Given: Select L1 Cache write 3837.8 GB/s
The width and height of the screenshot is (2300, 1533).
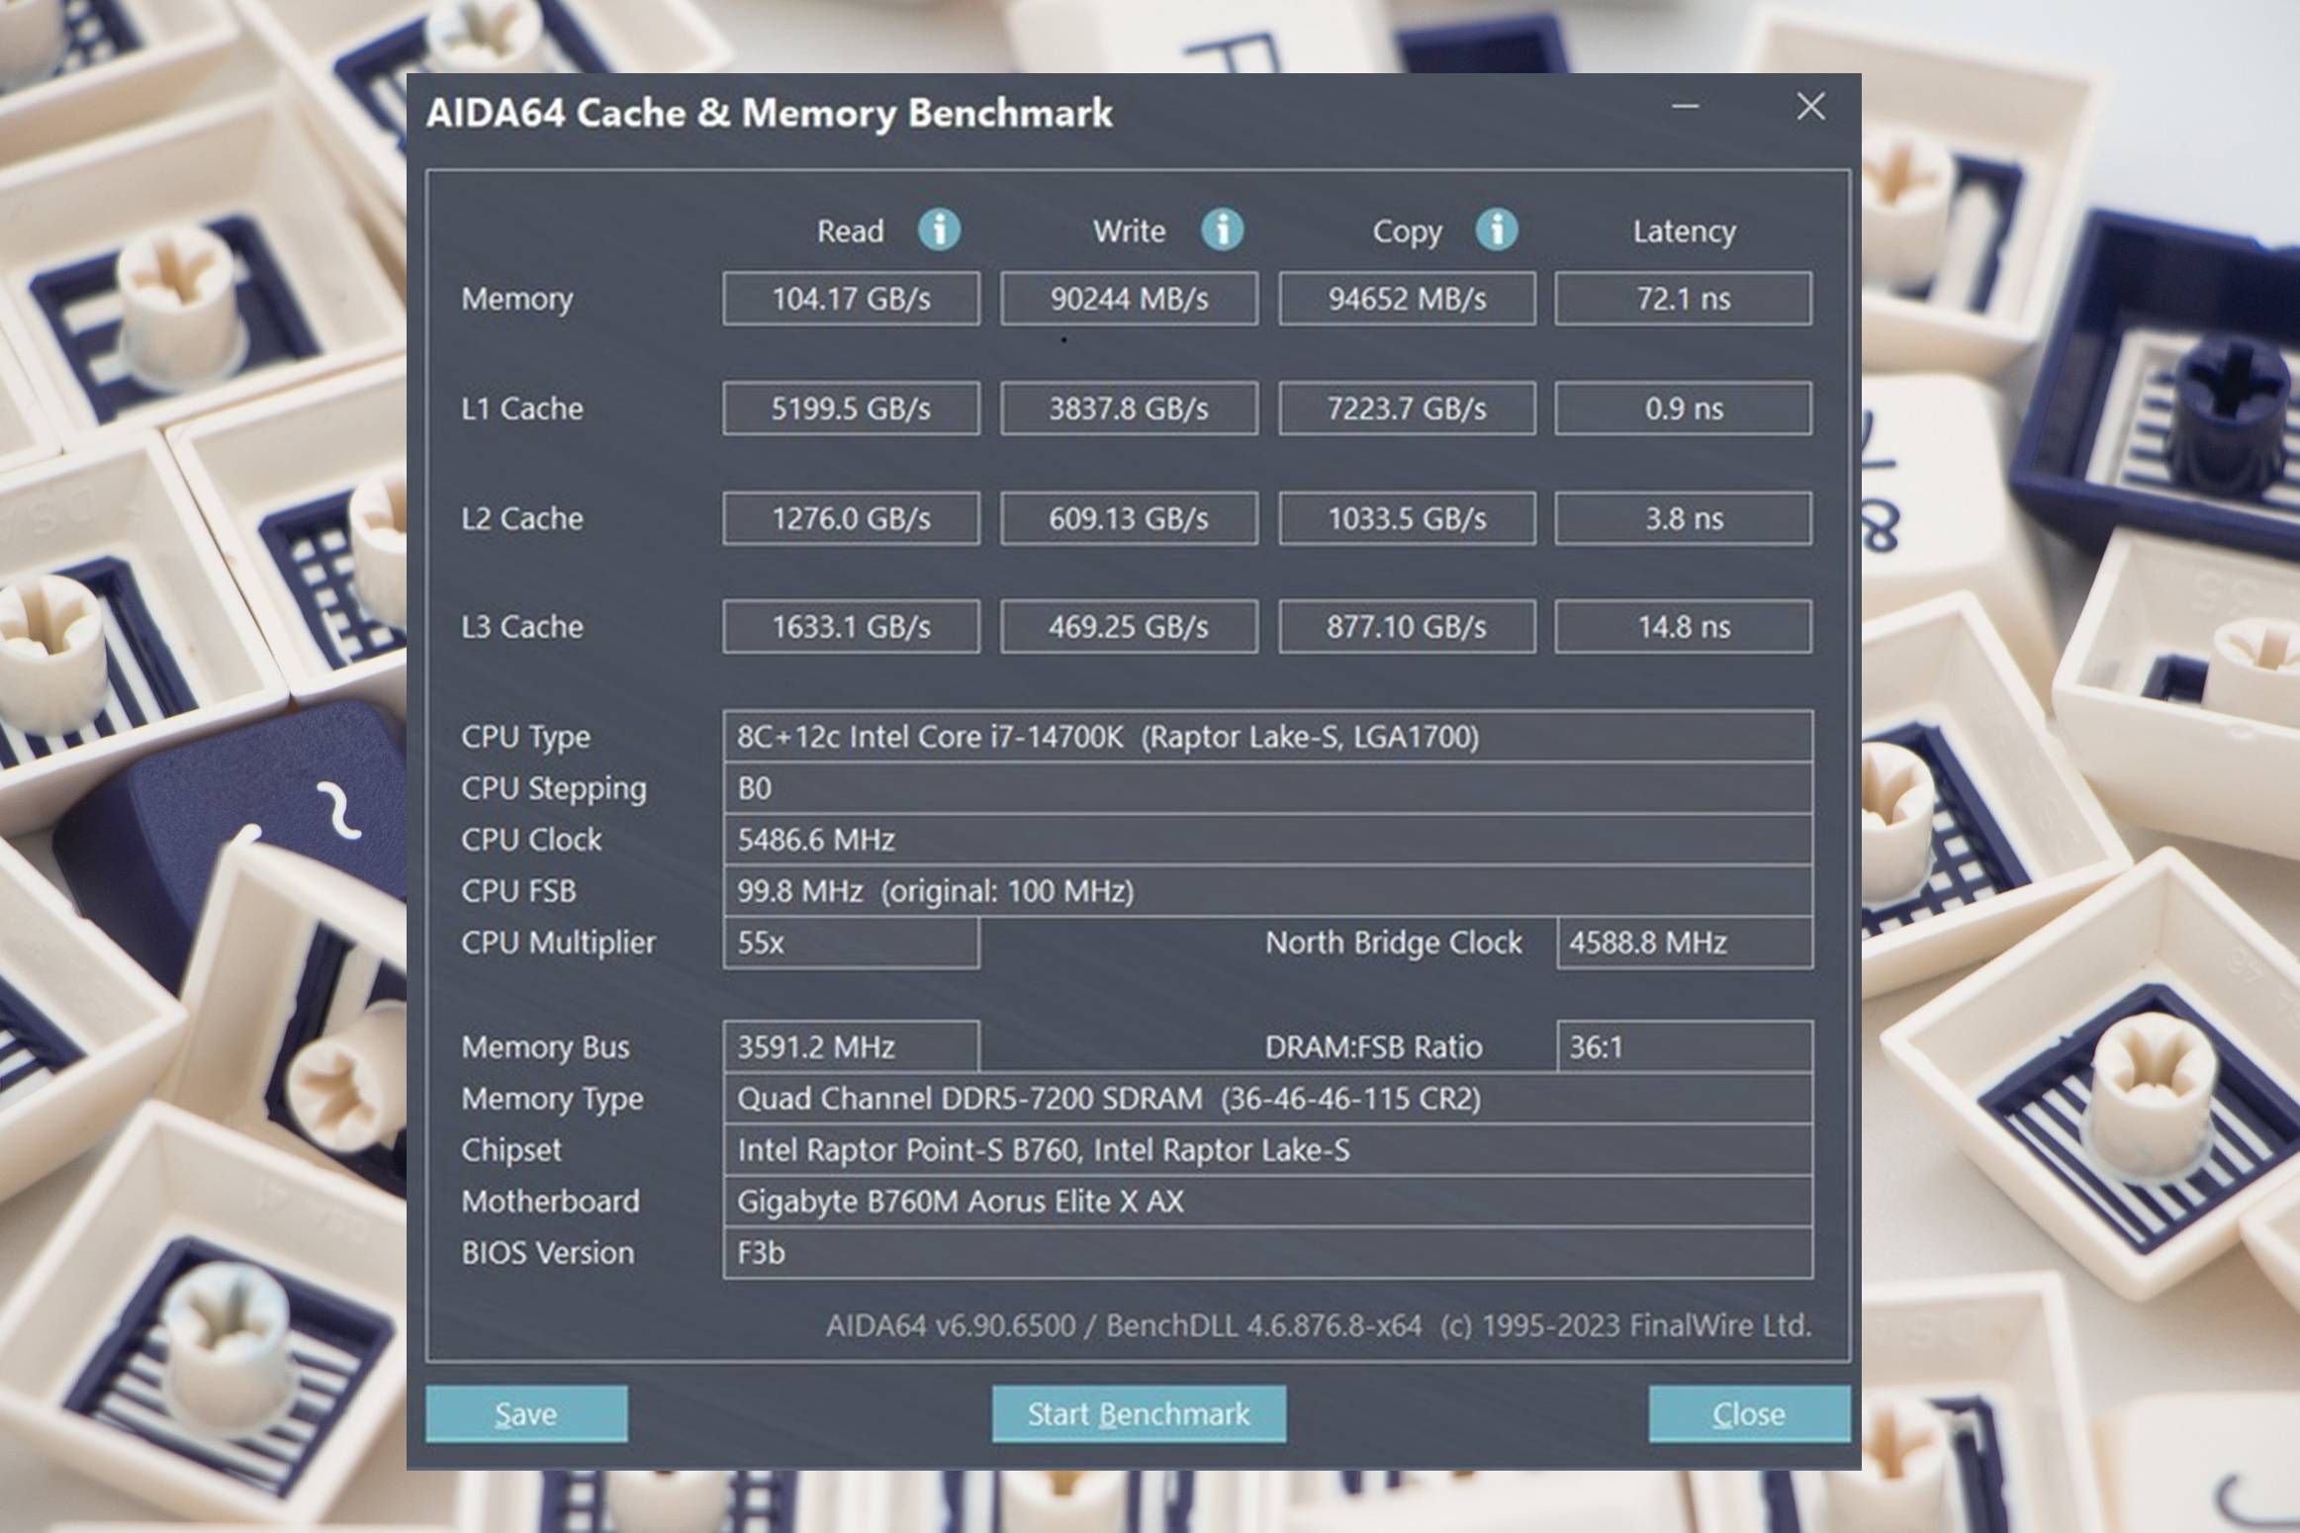Looking at the screenshot, I should pos(1129,407).
